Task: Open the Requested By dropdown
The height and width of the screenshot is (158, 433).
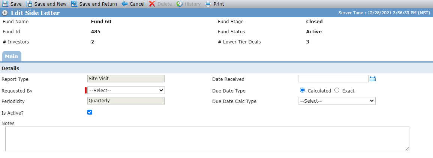Action: (126, 90)
